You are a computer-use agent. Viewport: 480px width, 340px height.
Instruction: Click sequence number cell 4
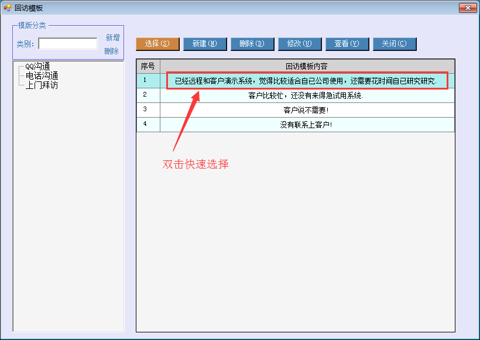coord(148,125)
